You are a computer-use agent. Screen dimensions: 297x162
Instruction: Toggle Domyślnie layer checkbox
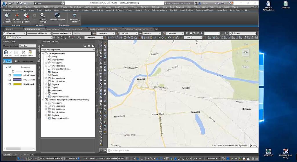[x=13, y=71]
